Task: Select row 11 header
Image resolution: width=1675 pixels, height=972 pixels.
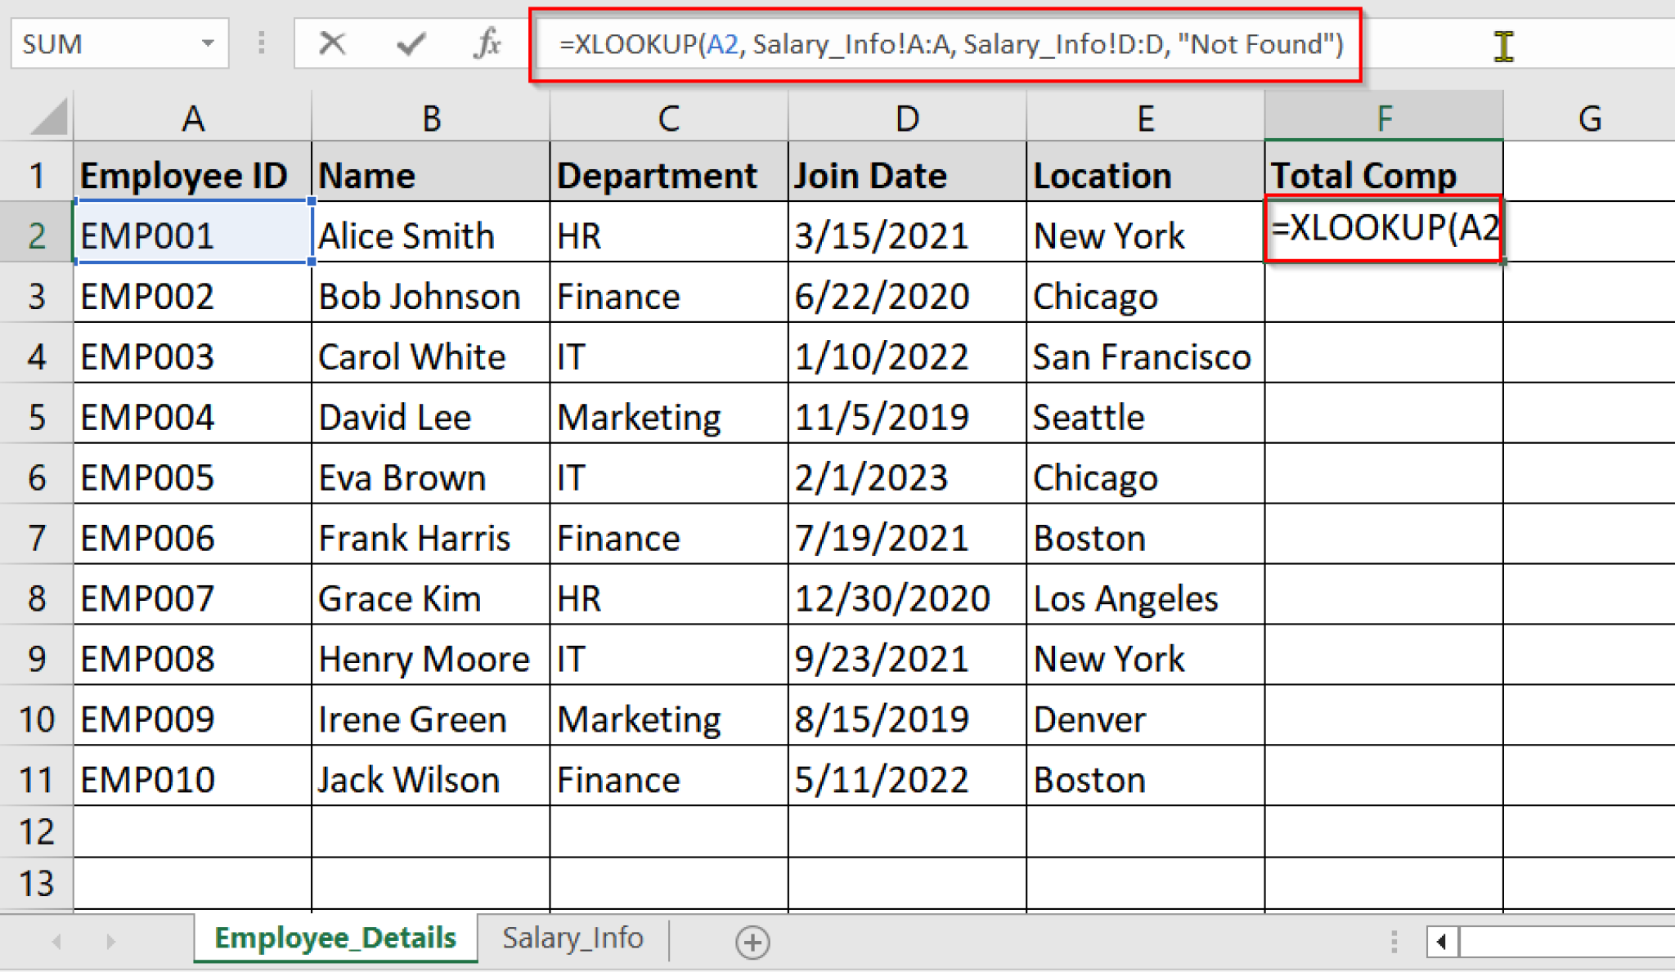Action: [35, 778]
